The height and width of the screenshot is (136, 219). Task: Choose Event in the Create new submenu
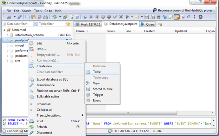coord(102,101)
